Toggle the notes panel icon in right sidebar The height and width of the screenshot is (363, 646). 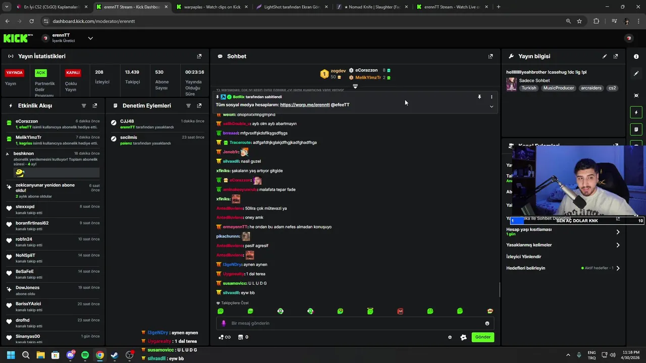[636, 130]
